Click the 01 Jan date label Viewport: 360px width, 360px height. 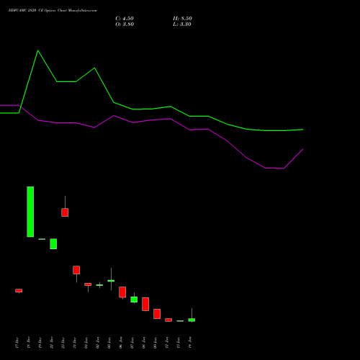[x=86, y=343]
